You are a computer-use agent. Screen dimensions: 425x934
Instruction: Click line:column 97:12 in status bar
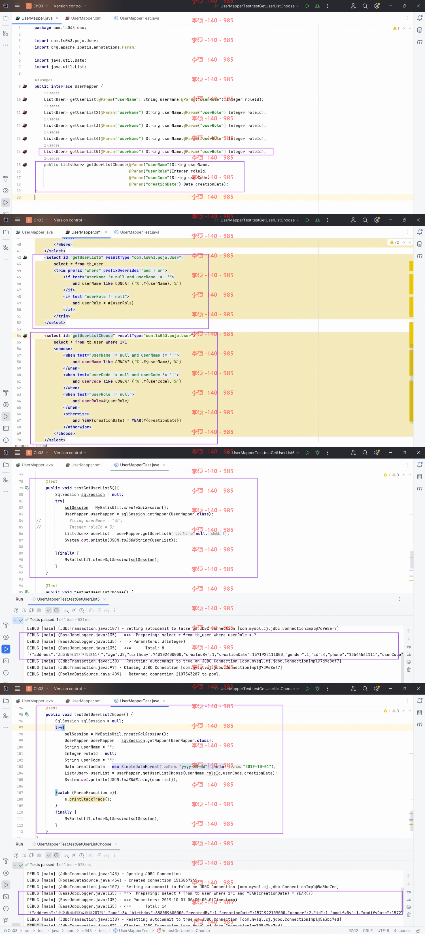pos(353,931)
